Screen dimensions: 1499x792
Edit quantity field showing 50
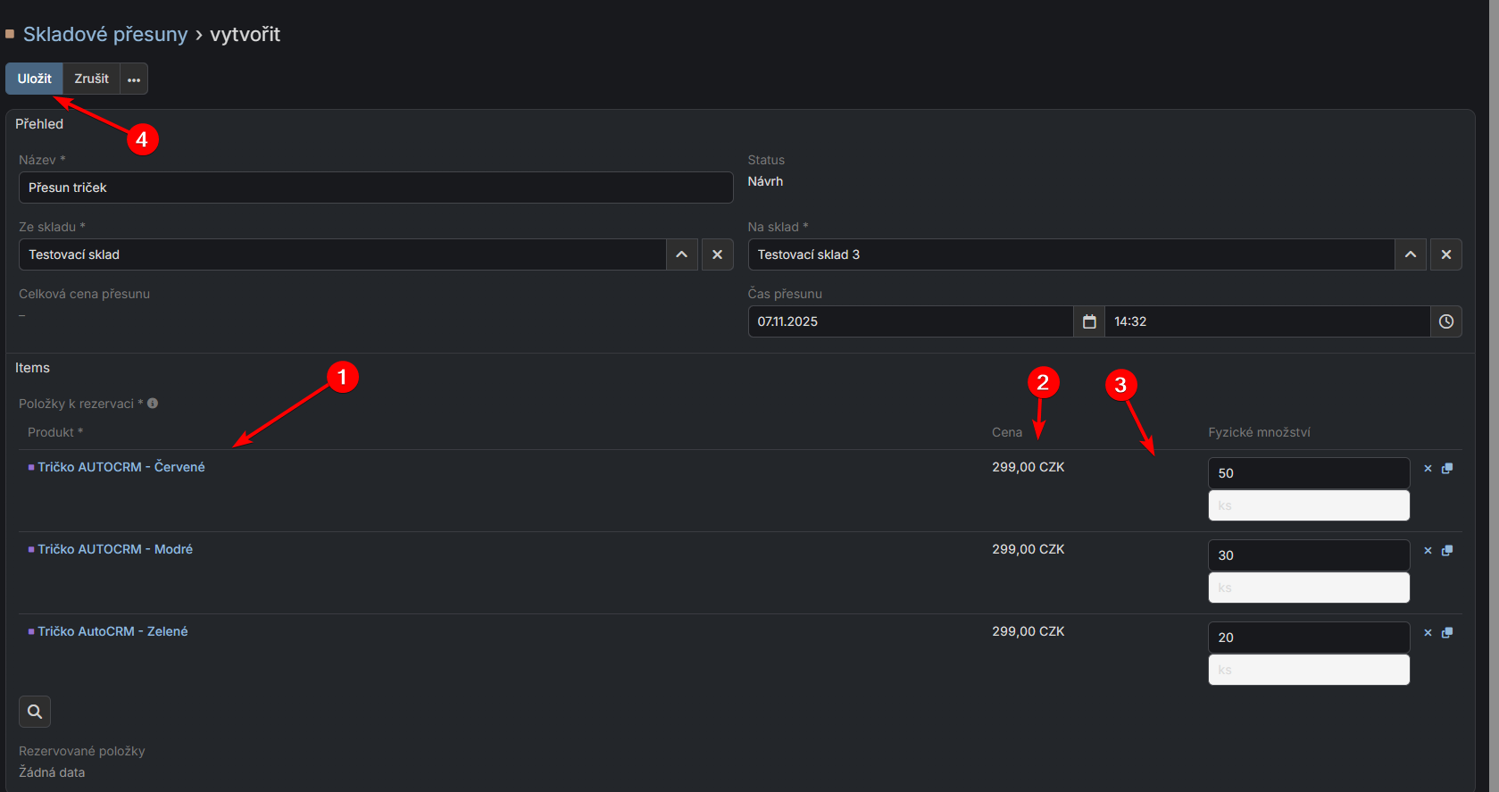pyautogui.click(x=1308, y=473)
